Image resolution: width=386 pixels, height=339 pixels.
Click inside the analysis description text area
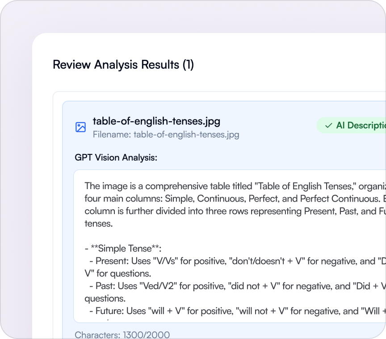223,245
